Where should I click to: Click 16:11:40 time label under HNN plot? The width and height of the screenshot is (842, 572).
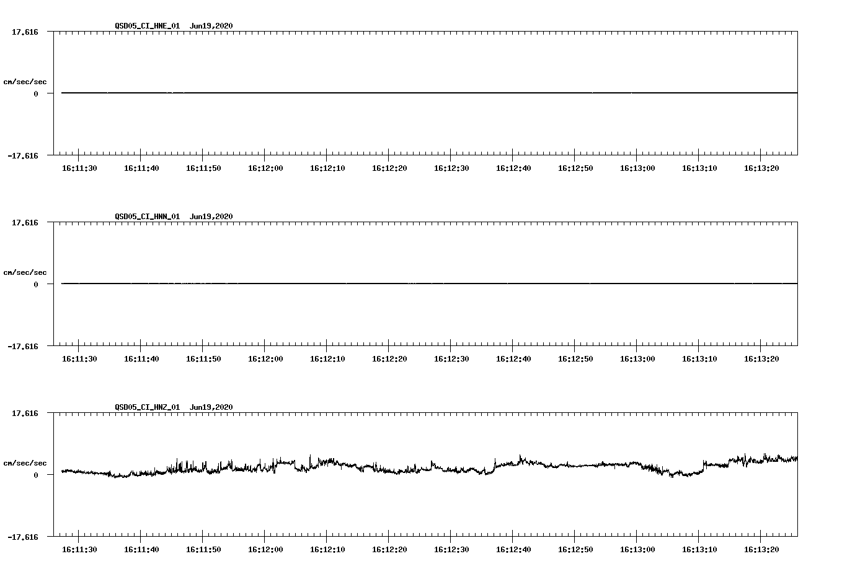[141, 359]
